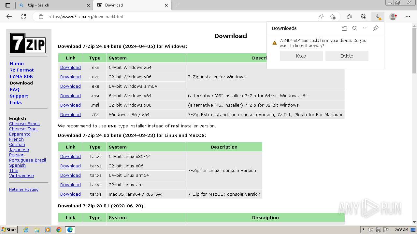Switch language to Japanese
Viewport: 417px width, 234px height.
point(19,150)
